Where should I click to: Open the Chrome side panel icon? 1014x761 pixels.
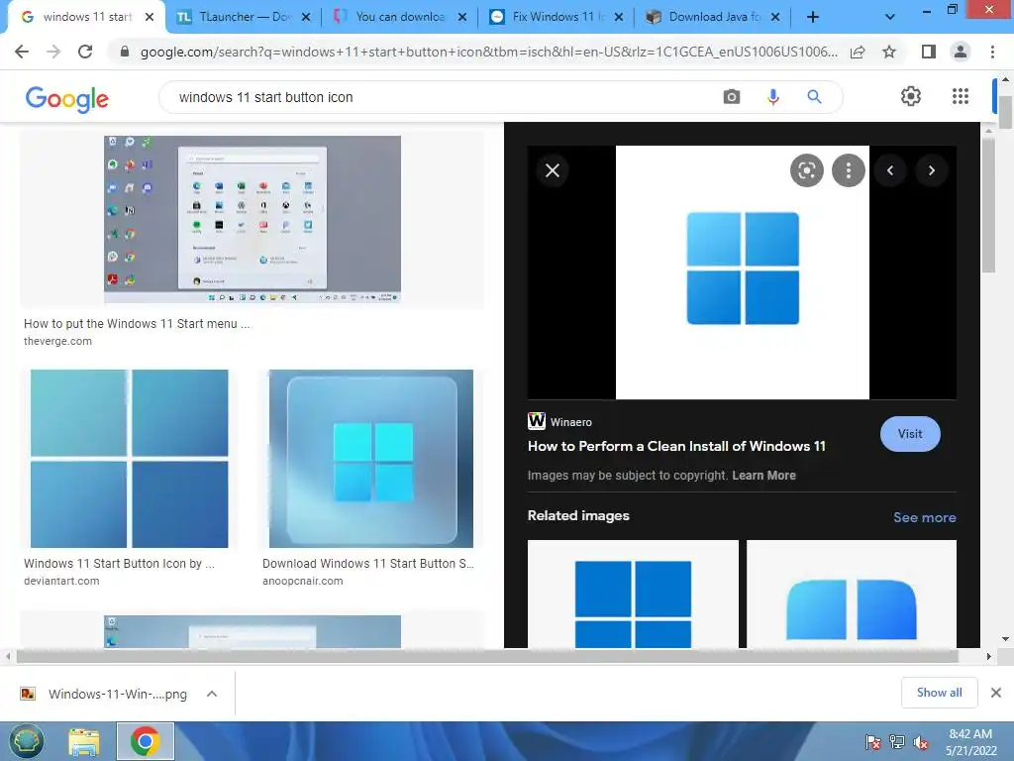click(929, 52)
